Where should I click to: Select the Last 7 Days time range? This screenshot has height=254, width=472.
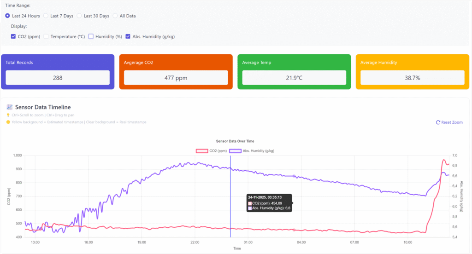click(46, 16)
